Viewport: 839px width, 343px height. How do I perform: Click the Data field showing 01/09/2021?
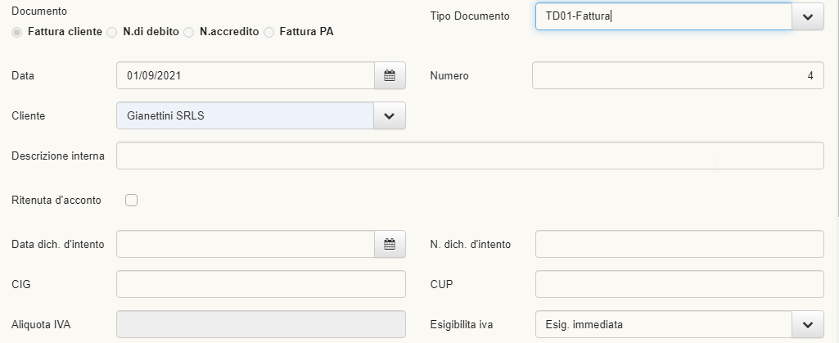point(246,75)
